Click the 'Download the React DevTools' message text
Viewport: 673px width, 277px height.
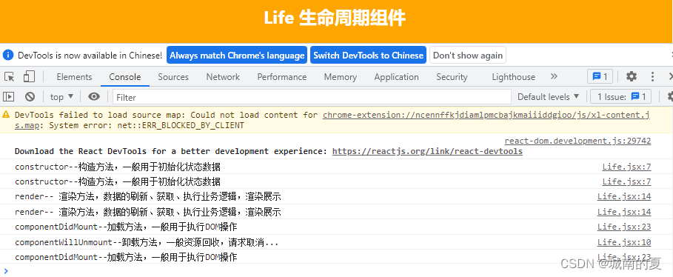pyautogui.click(x=171, y=151)
